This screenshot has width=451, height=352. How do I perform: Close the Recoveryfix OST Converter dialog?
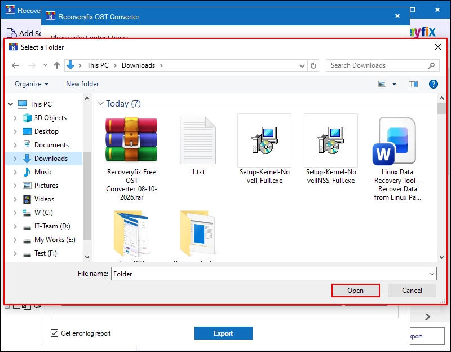[397, 16]
